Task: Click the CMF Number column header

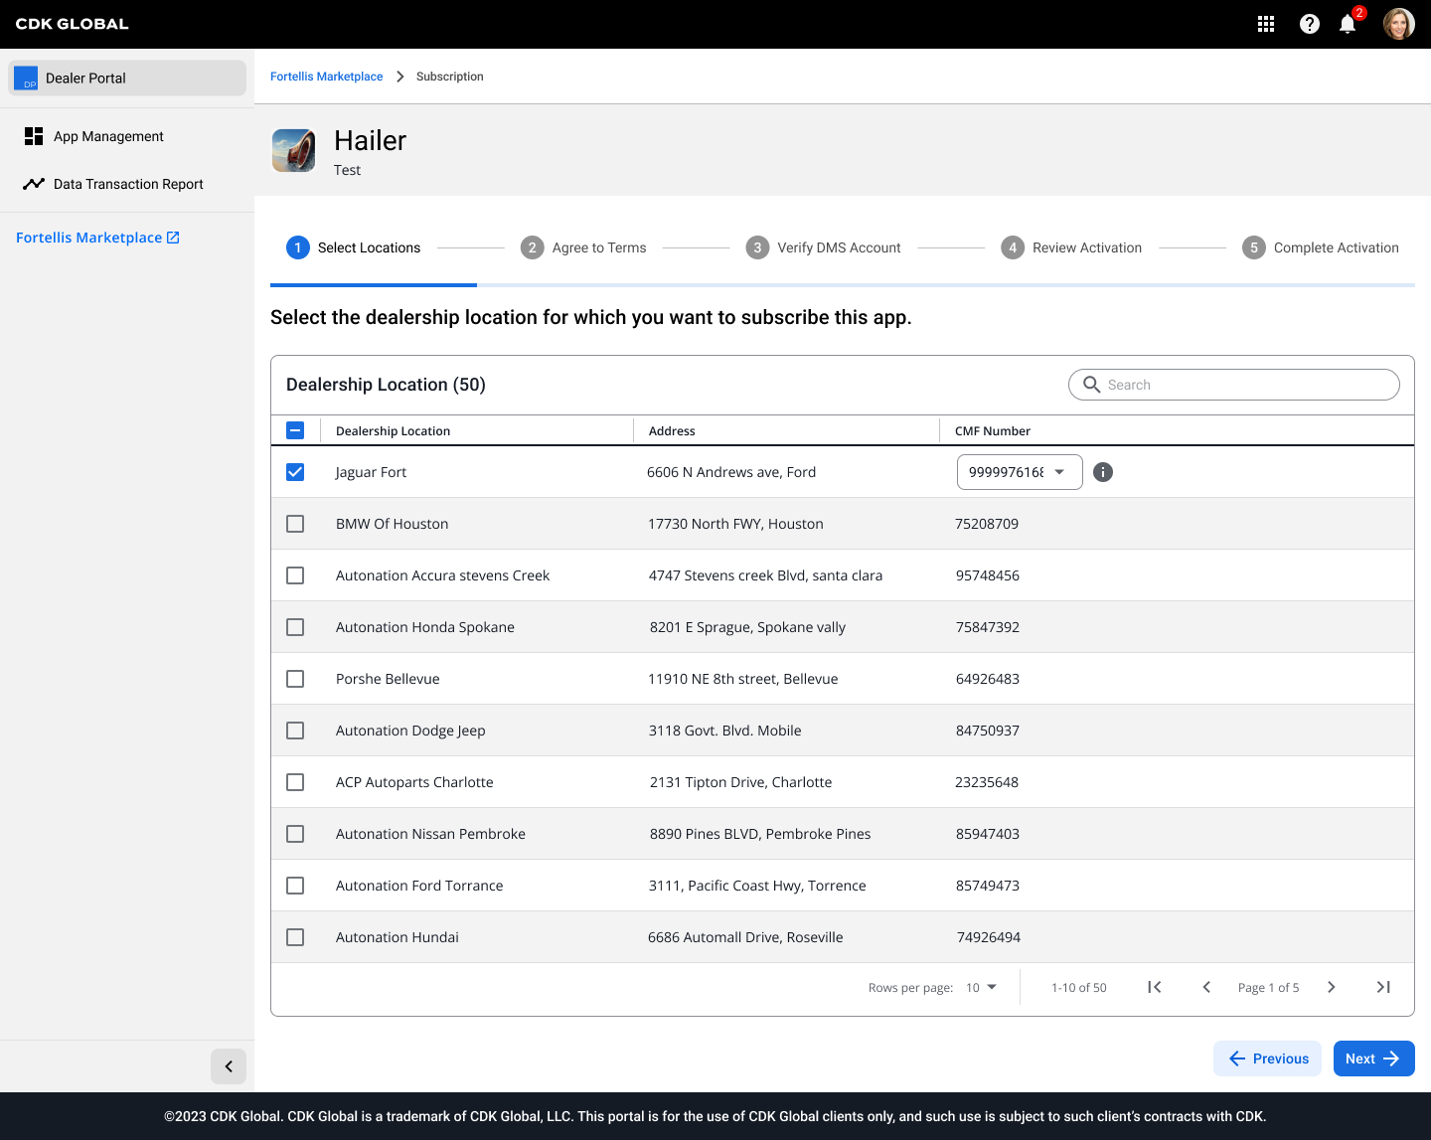Action: click(993, 430)
